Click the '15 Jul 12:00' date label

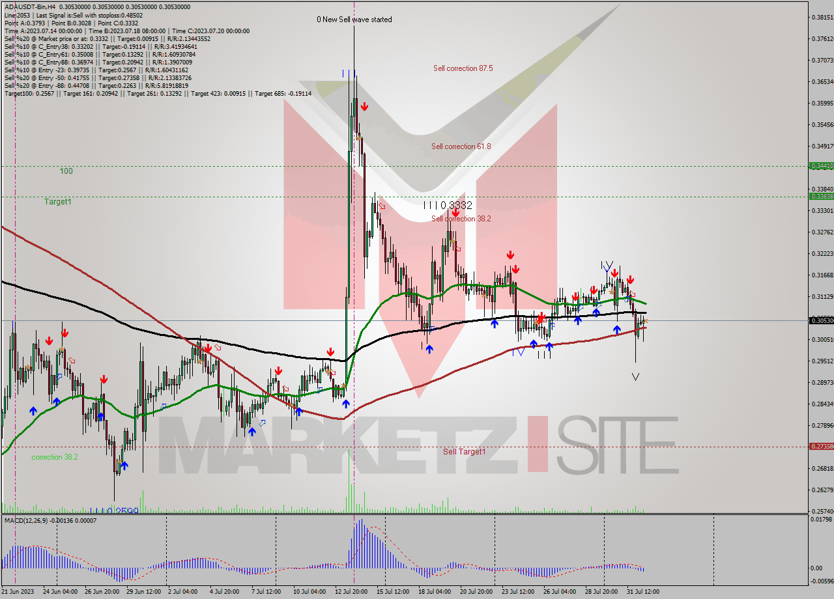pyautogui.click(x=393, y=592)
